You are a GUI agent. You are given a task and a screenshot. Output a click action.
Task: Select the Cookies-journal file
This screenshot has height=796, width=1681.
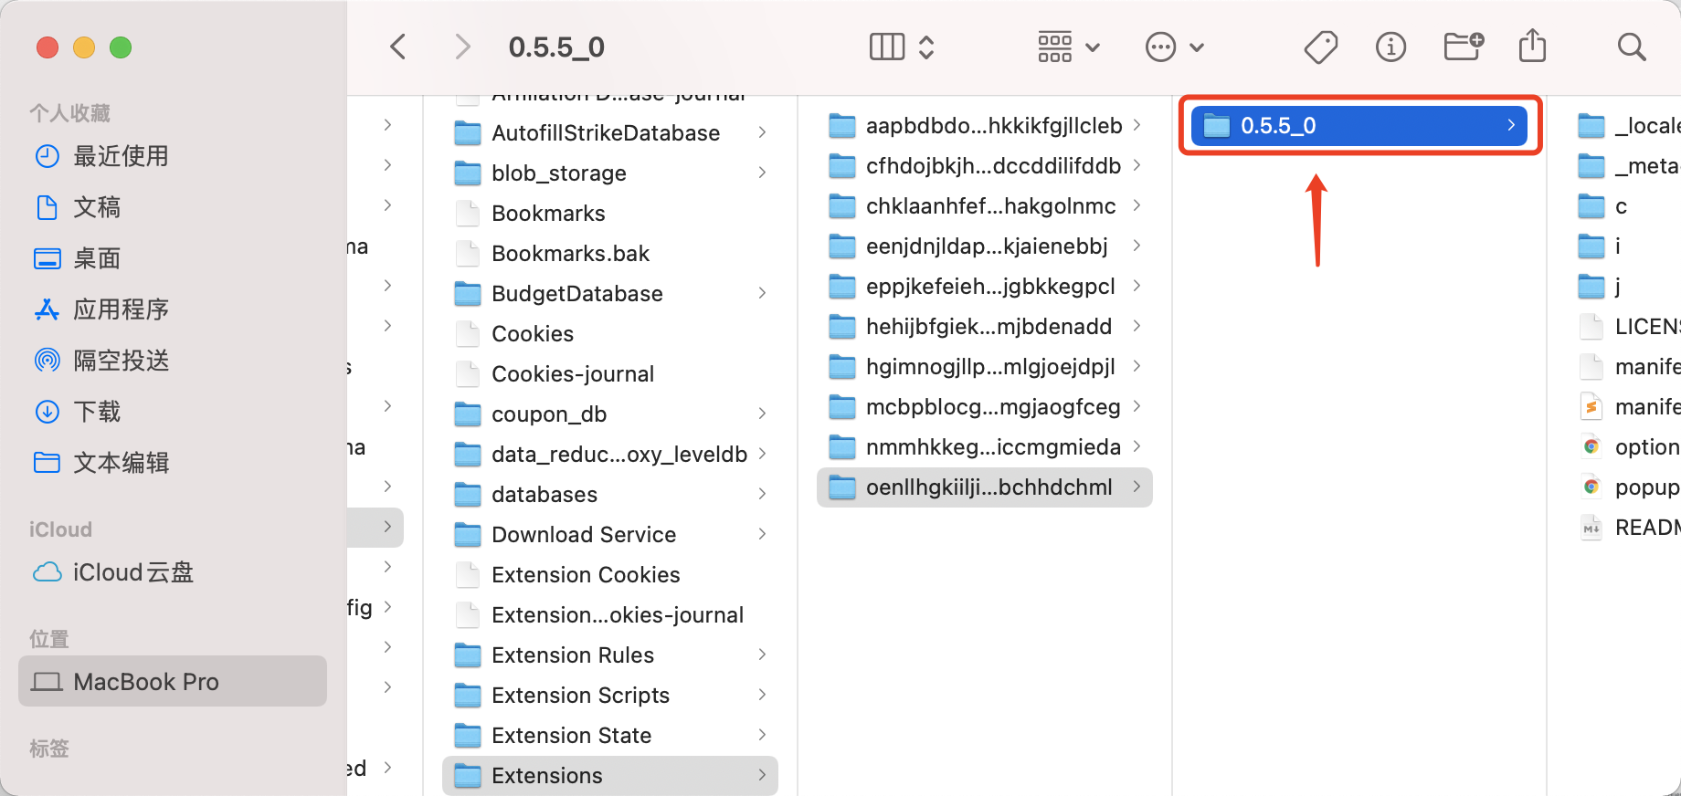[572, 373]
